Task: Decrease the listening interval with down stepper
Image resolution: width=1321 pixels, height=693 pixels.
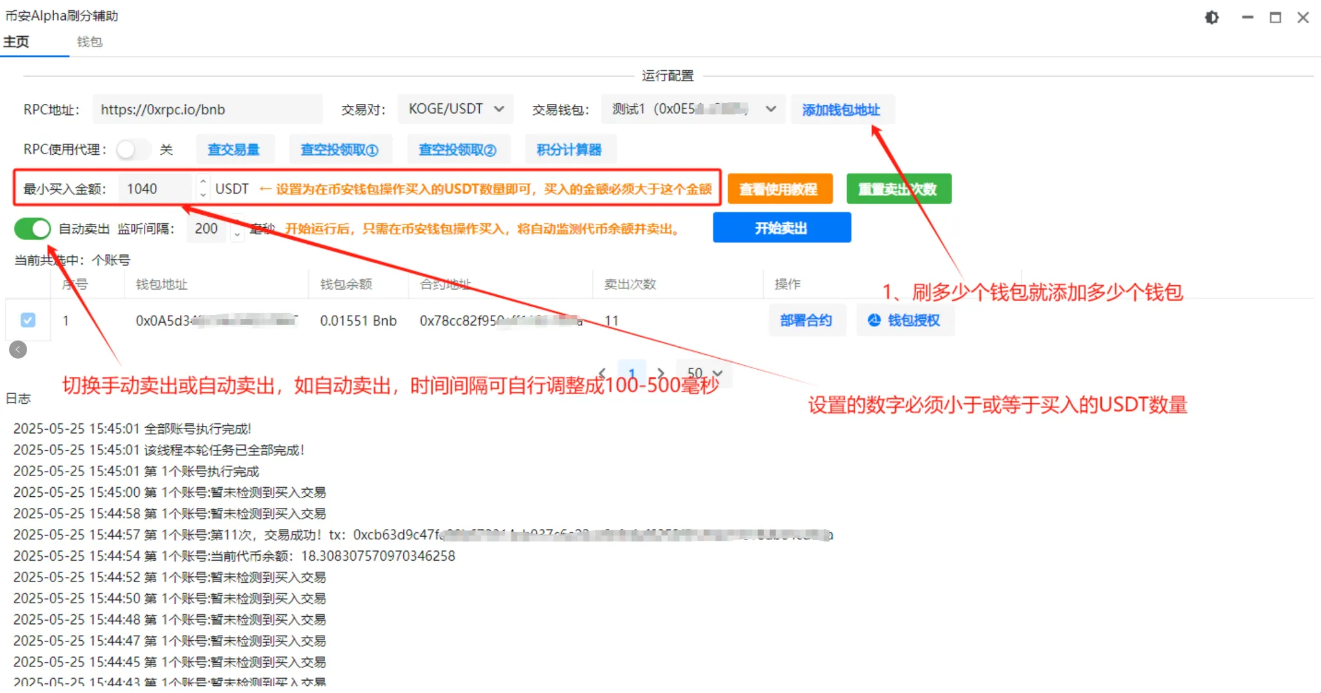Action: click(x=237, y=236)
